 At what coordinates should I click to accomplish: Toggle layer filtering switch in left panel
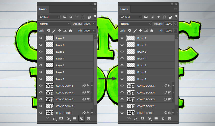(x=95, y=17)
